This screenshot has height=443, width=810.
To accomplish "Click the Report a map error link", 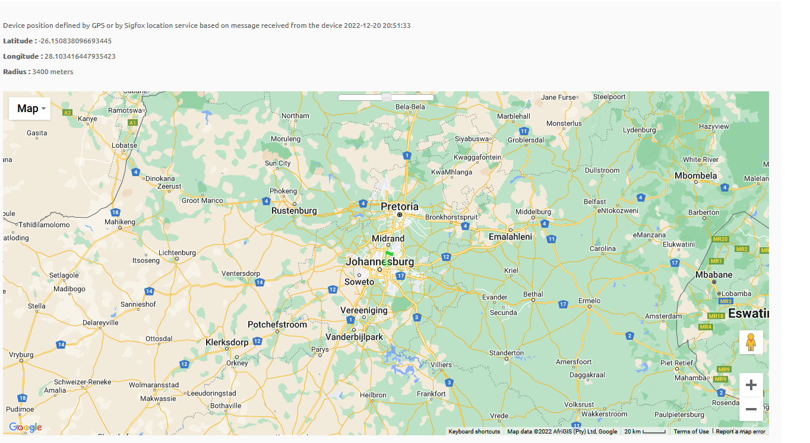I will point(739,431).
